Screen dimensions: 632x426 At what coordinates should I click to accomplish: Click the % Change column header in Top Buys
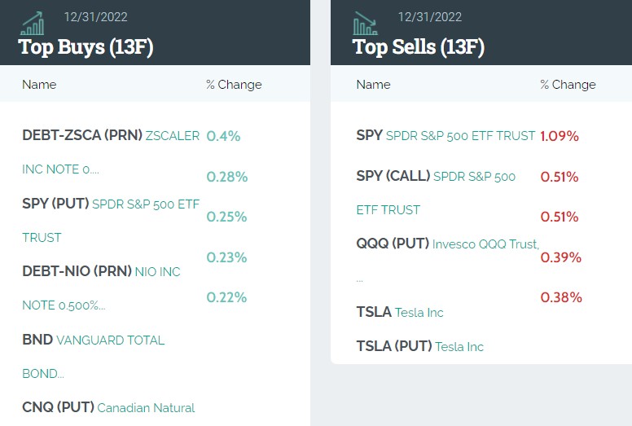click(x=234, y=85)
